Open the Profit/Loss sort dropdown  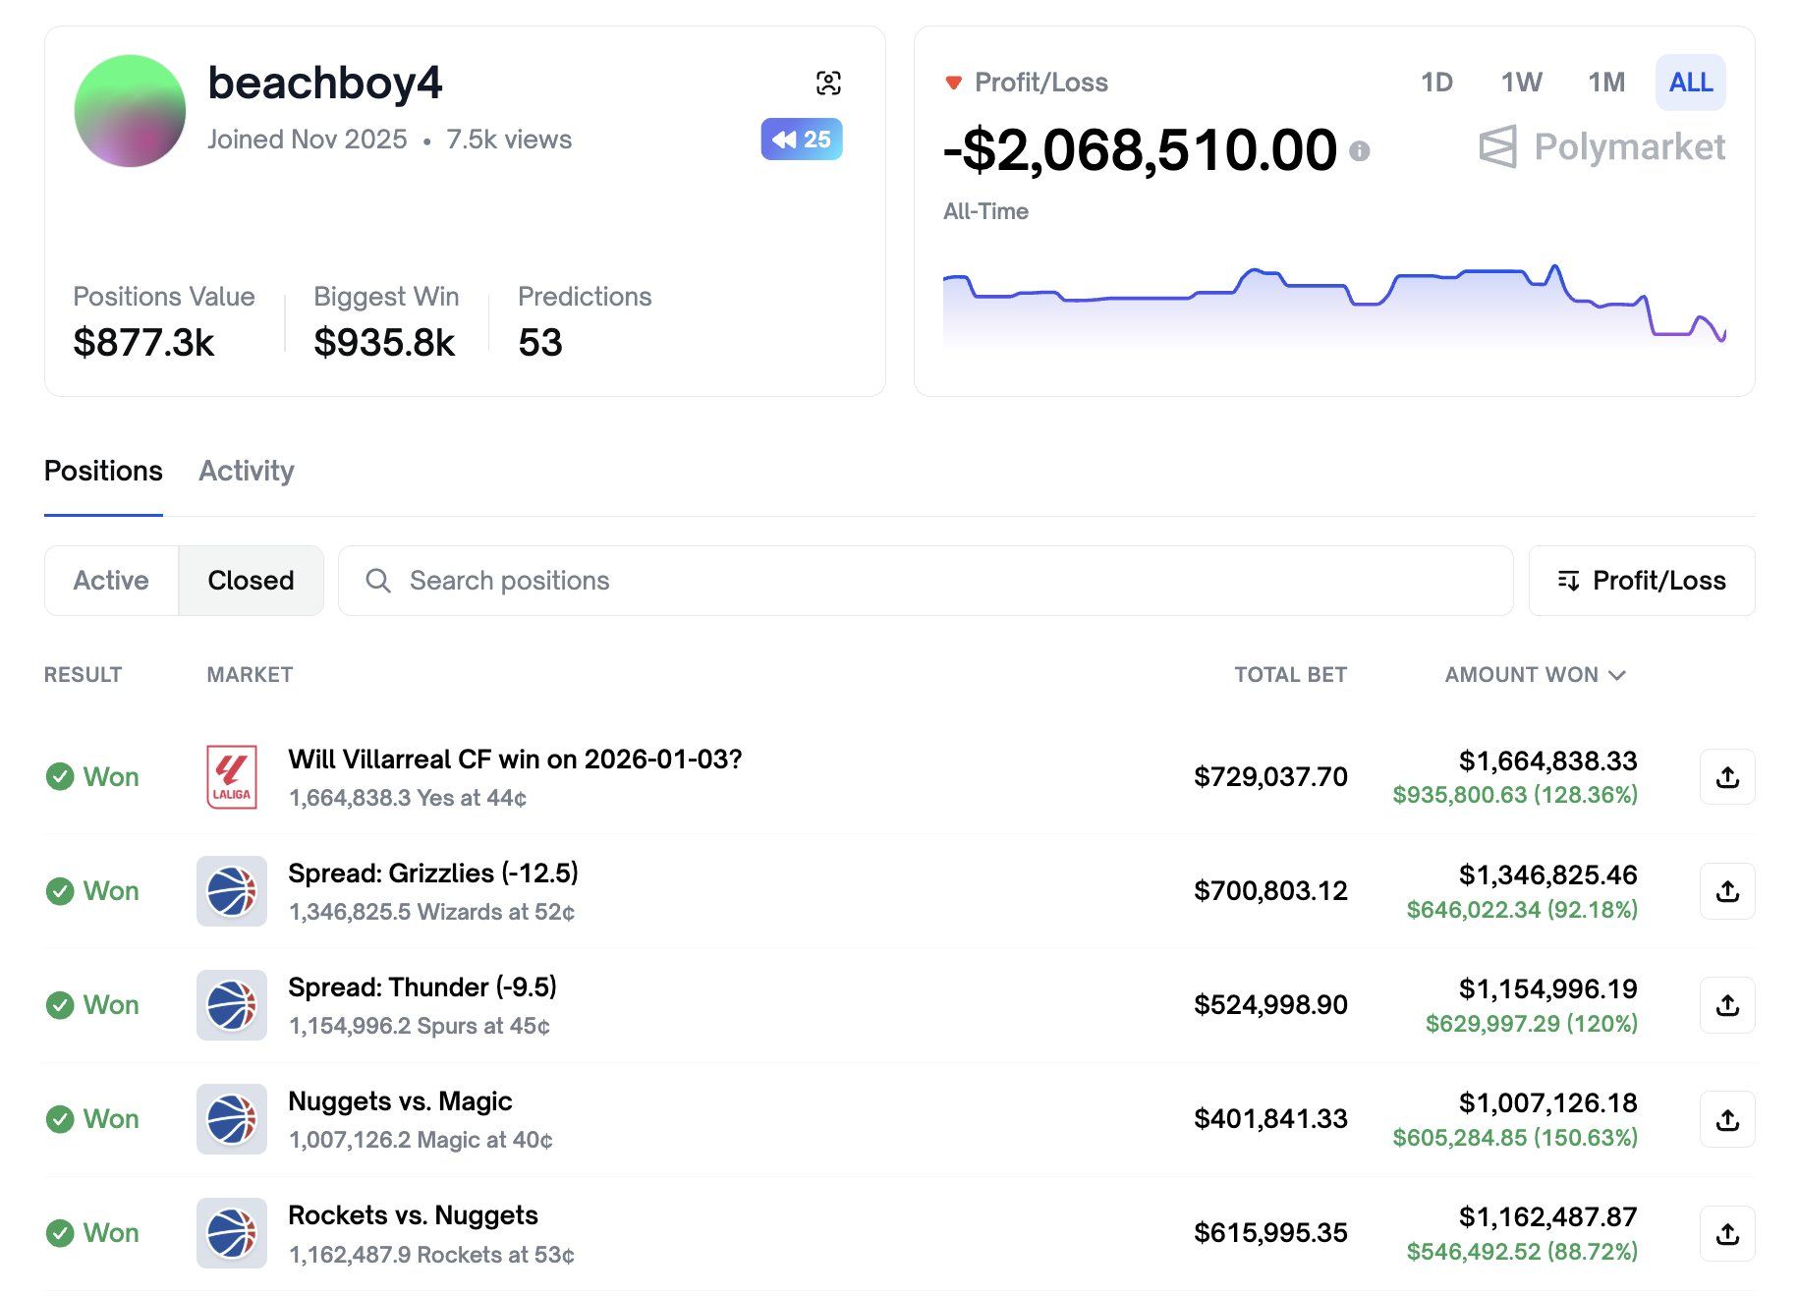click(1641, 581)
